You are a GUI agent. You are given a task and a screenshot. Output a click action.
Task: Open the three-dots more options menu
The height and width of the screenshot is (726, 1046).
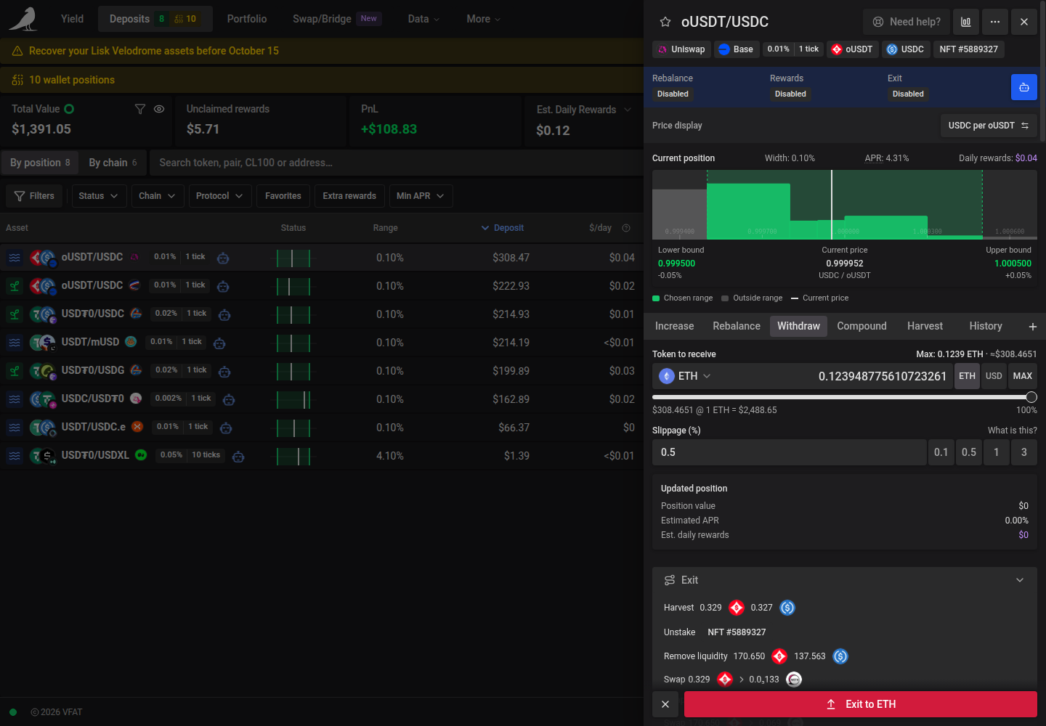coord(995,22)
